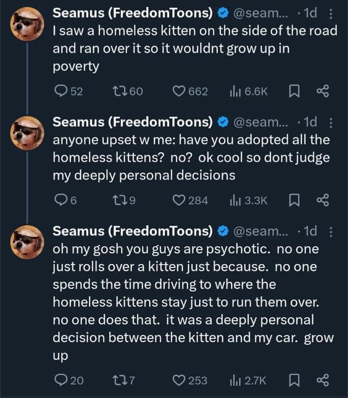Reply to the tweet with 20 replies
Screen dimensions: 348x398
click(59, 380)
